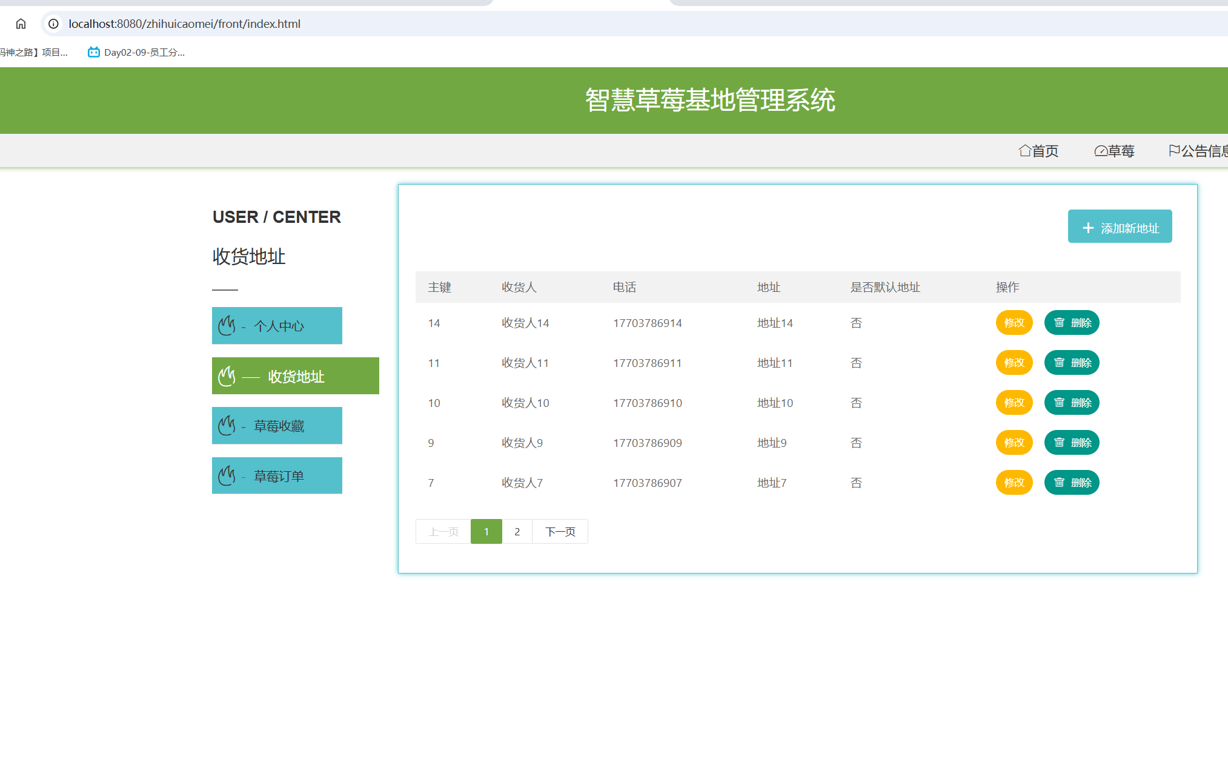Screen dimensions: 1228x780
Task: Click address cell 地址11
Action: 775,363
